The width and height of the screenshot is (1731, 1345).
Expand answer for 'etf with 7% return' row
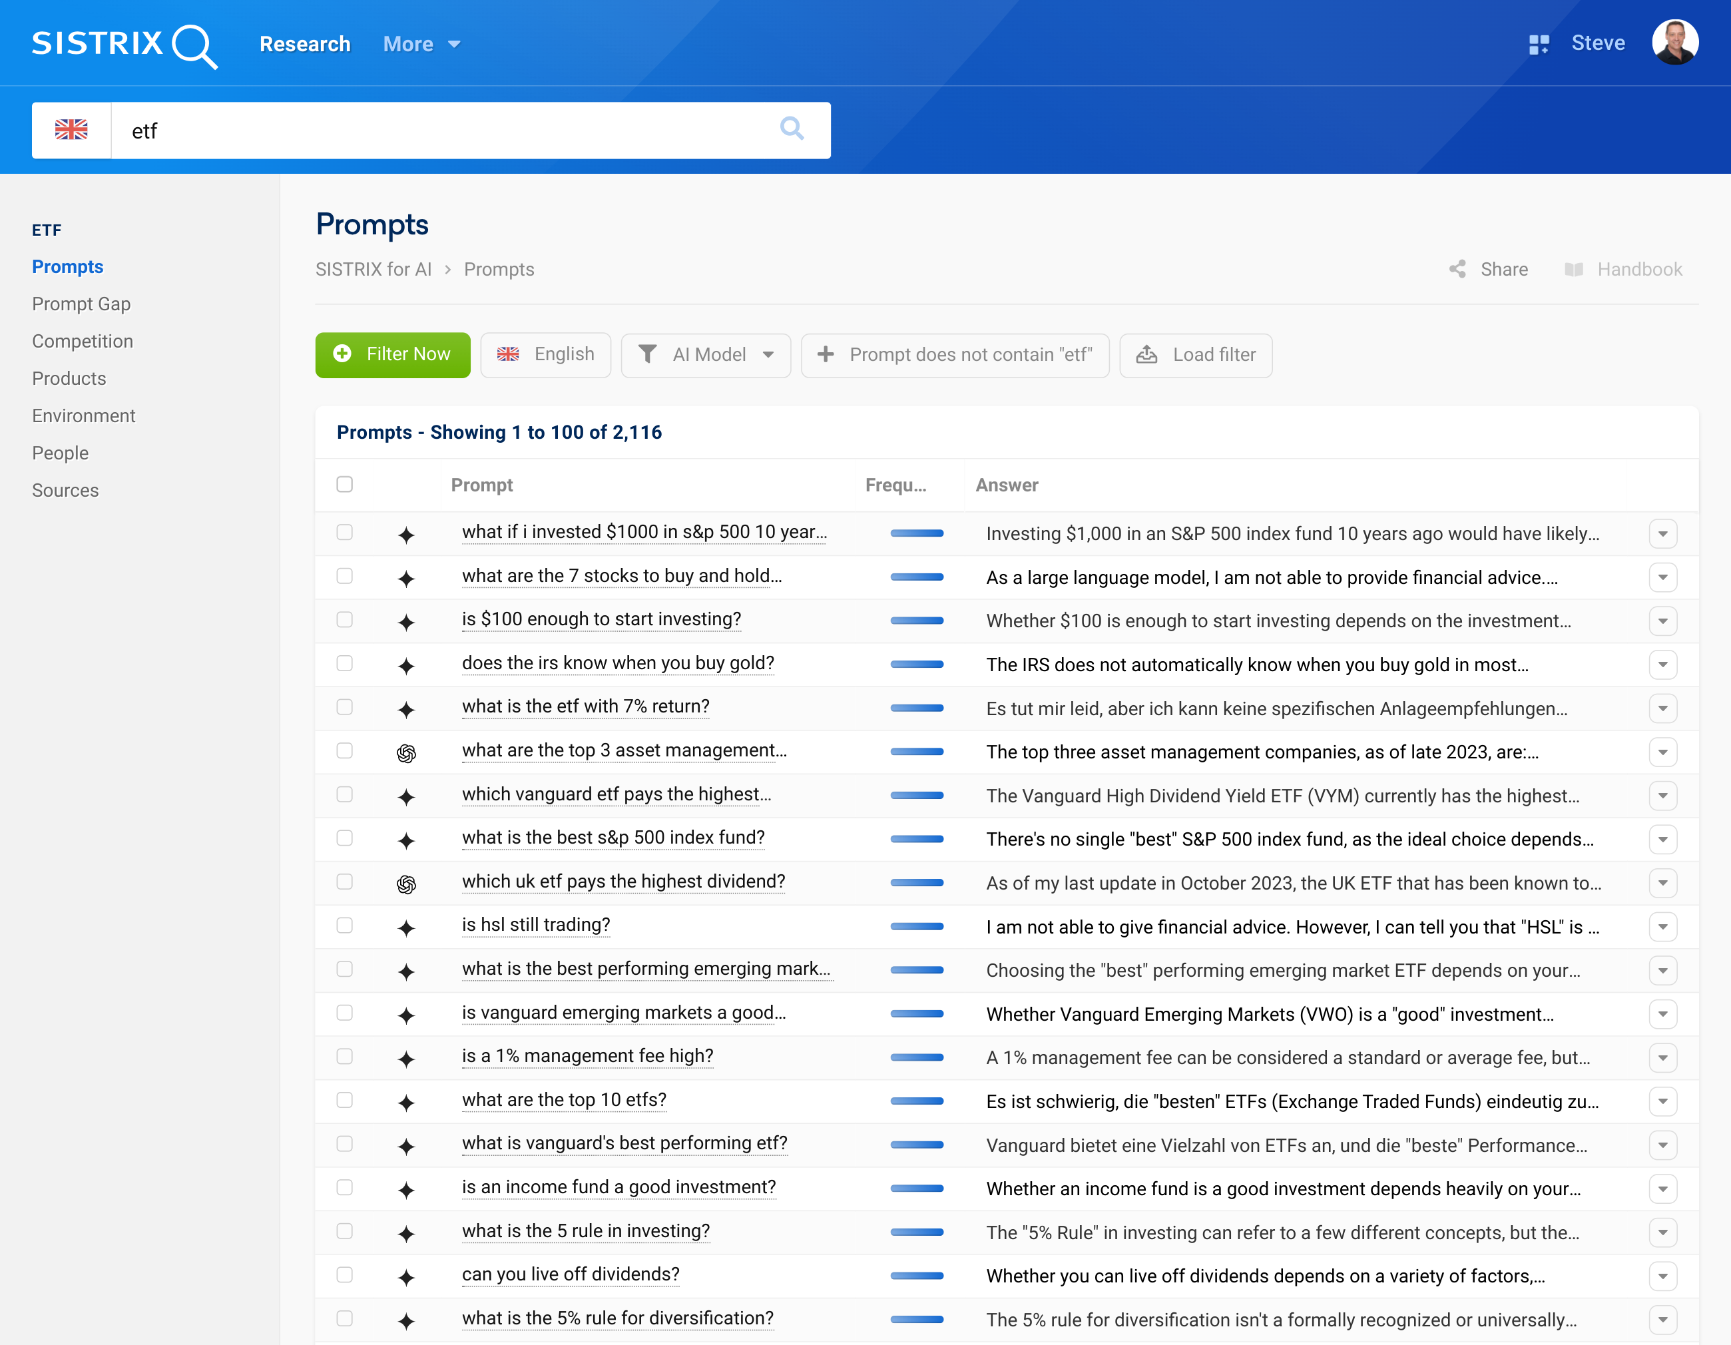[x=1663, y=708]
